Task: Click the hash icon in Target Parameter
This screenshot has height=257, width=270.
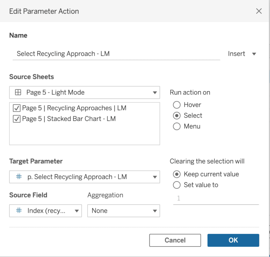Action: pyautogui.click(x=19, y=176)
